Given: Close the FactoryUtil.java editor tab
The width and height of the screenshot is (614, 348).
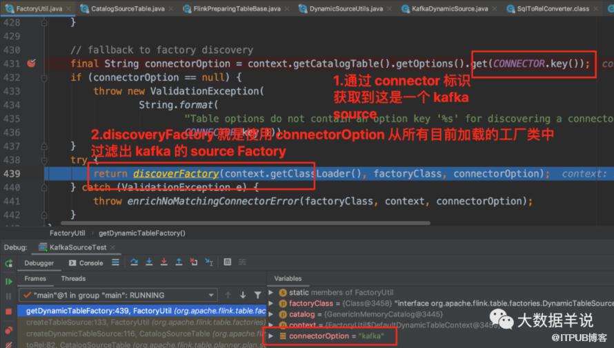Looking at the screenshot, I should (69, 8).
